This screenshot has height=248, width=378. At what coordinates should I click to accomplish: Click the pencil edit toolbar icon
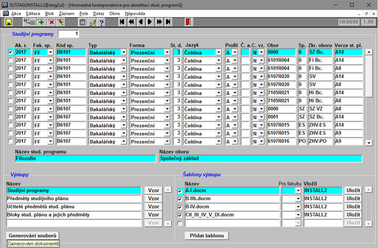93,22
